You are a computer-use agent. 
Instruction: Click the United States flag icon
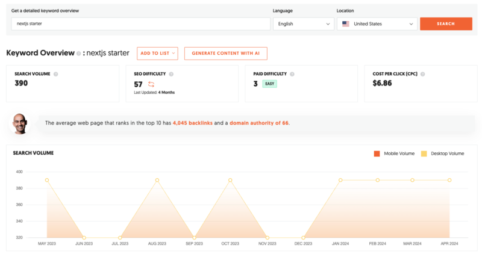345,24
